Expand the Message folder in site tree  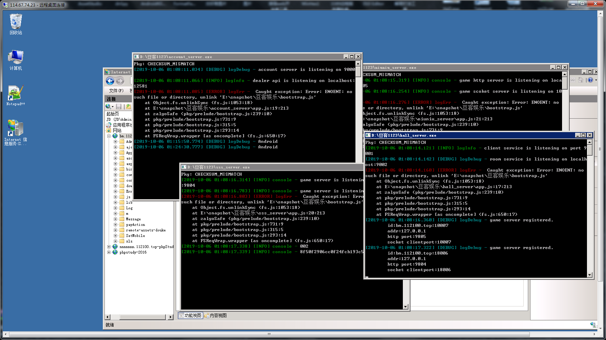coord(116,219)
